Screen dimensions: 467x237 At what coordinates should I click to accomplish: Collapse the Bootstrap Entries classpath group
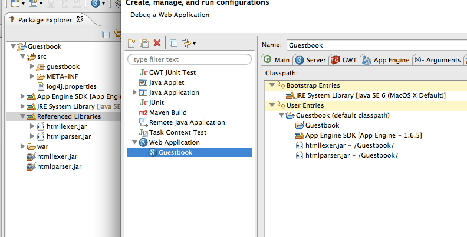272,85
